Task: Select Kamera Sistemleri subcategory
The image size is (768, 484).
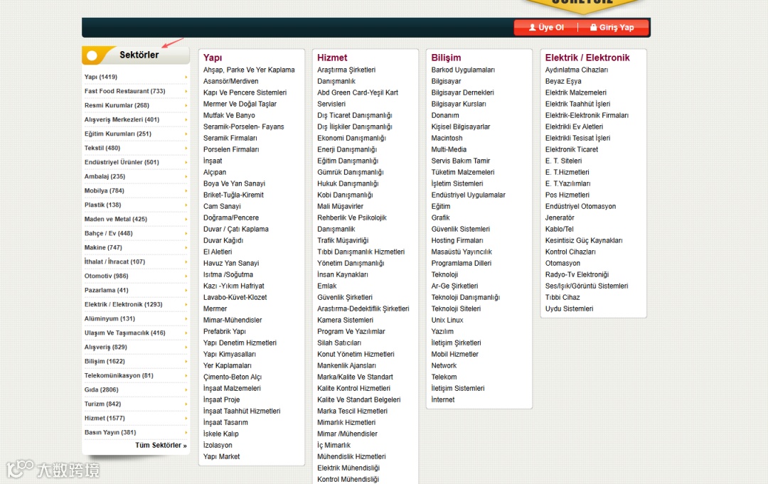Action: [x=345, y=320]
